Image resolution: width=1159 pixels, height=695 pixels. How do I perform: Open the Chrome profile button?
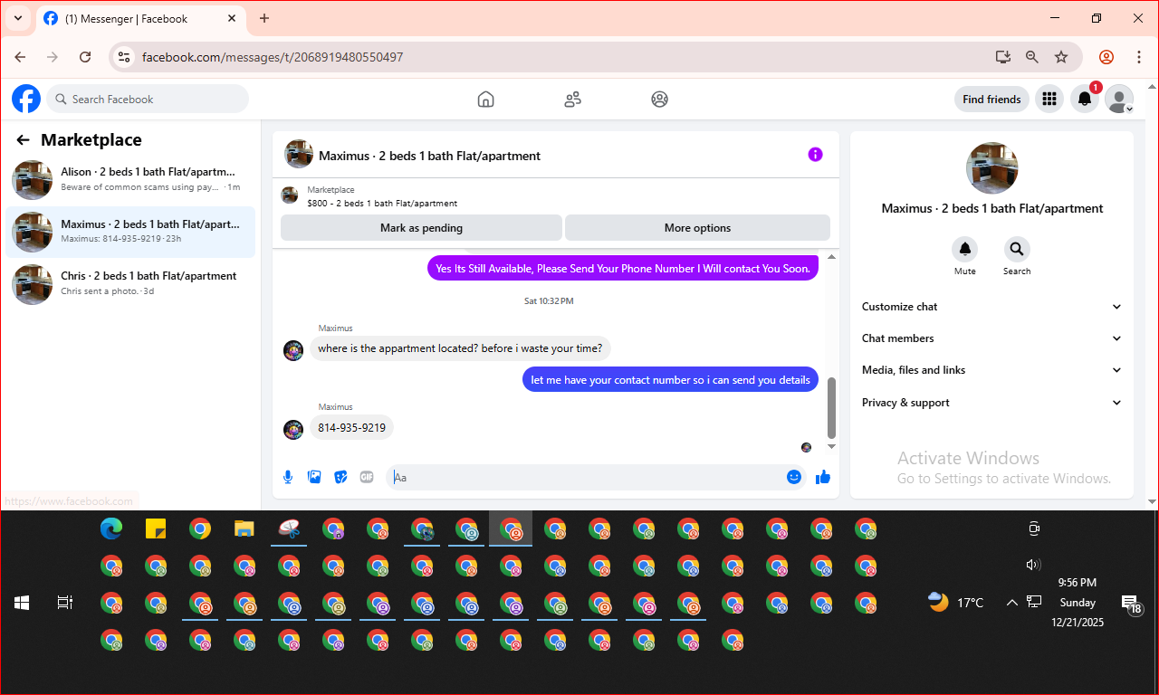[1106, 57]
